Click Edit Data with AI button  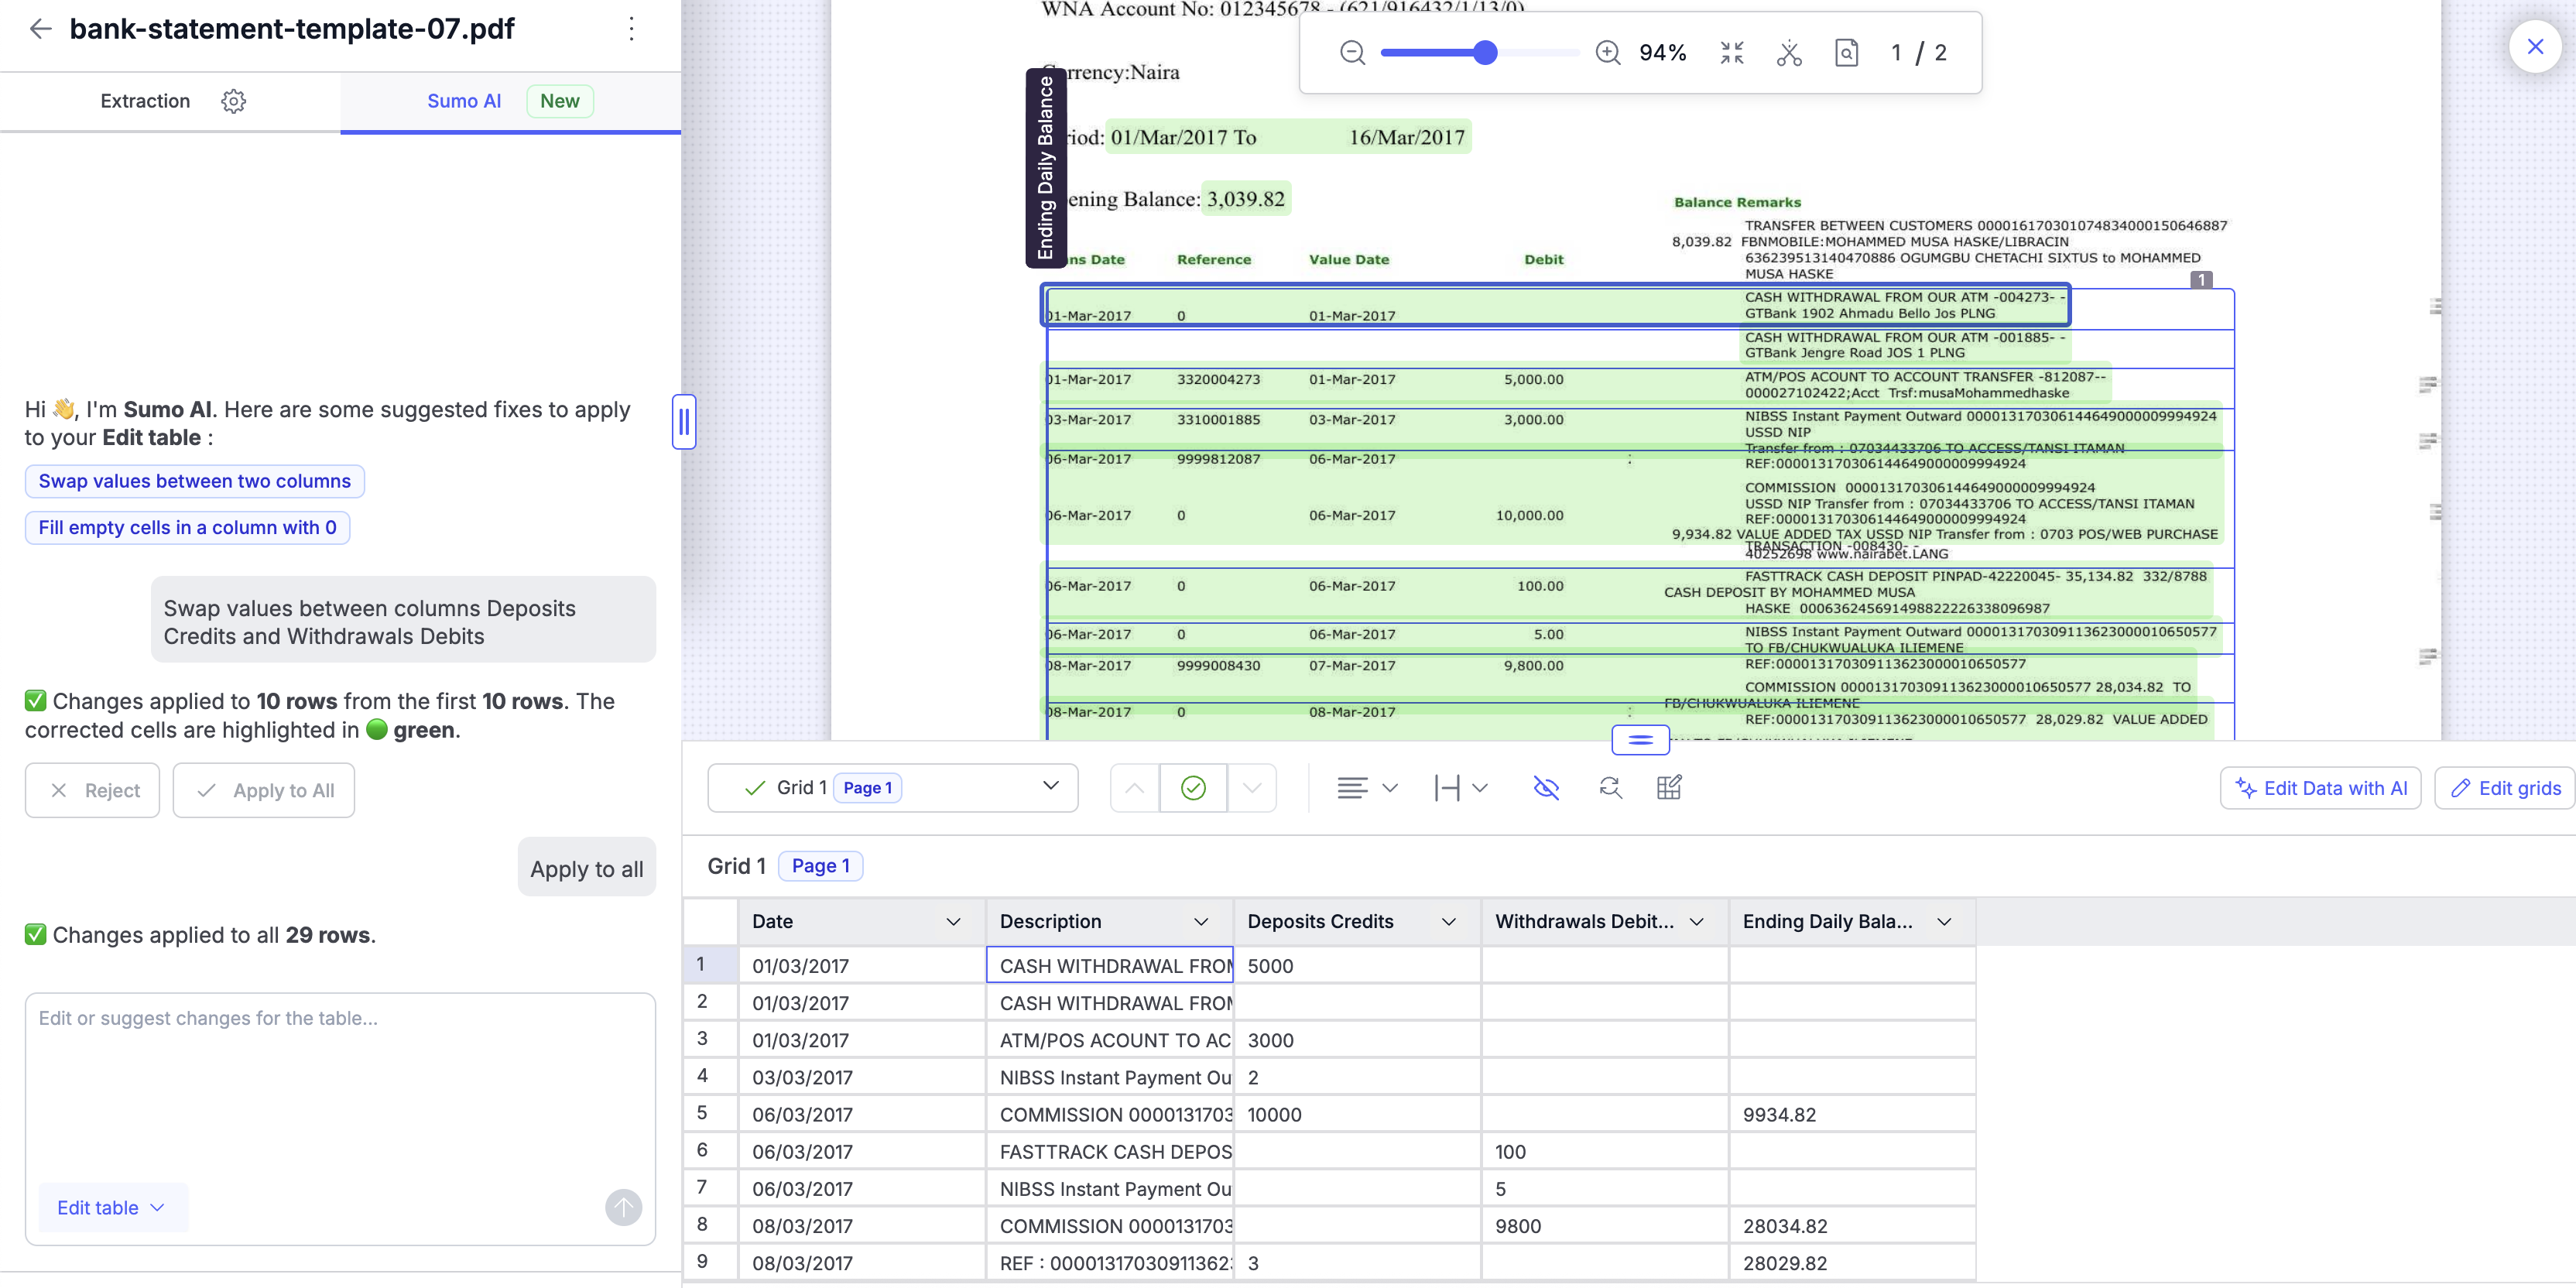click(x=2320, y=788)
